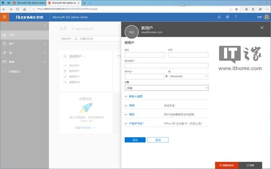This screenshot has height=169, width=271.
Task: Click 编辑用户 in active users card
Action: tap(75, 76)
